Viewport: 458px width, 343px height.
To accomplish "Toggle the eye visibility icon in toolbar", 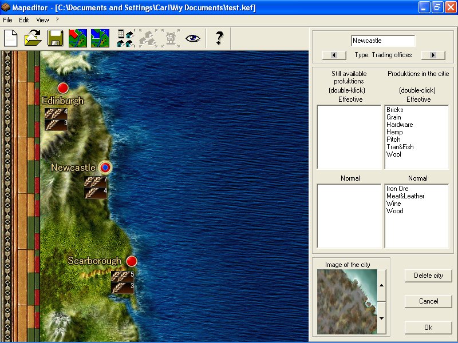I will coord(193,38).
